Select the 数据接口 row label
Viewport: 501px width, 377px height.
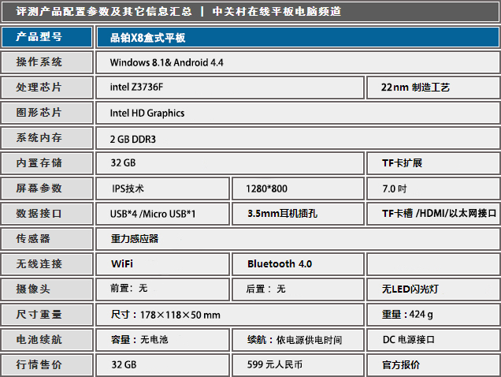tap(47, 214)
